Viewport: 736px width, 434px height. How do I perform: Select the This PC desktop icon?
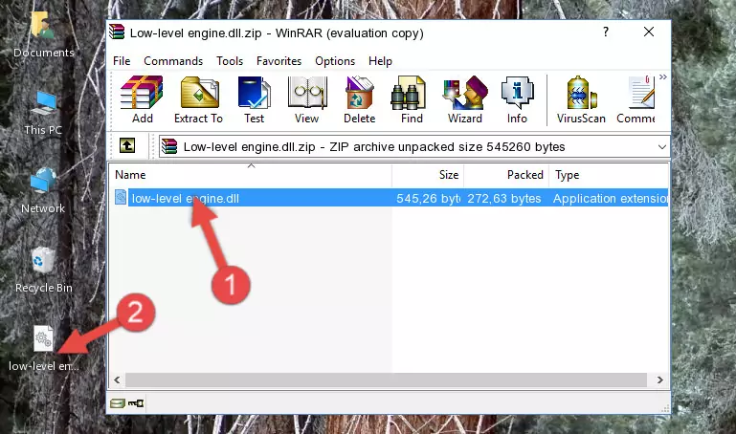[x=43, y=113]
